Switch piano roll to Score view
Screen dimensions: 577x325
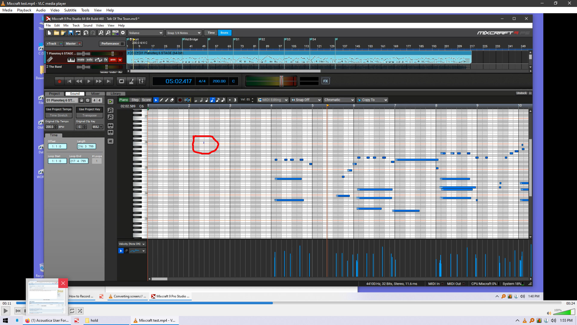click(x=146, y=100)
